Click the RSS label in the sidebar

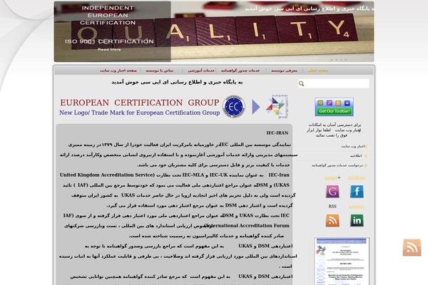332,207
